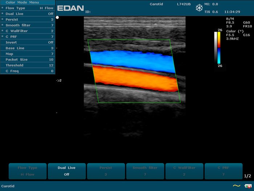Select the Map setting row
This screenshot has height=191, width=254.
28,54
